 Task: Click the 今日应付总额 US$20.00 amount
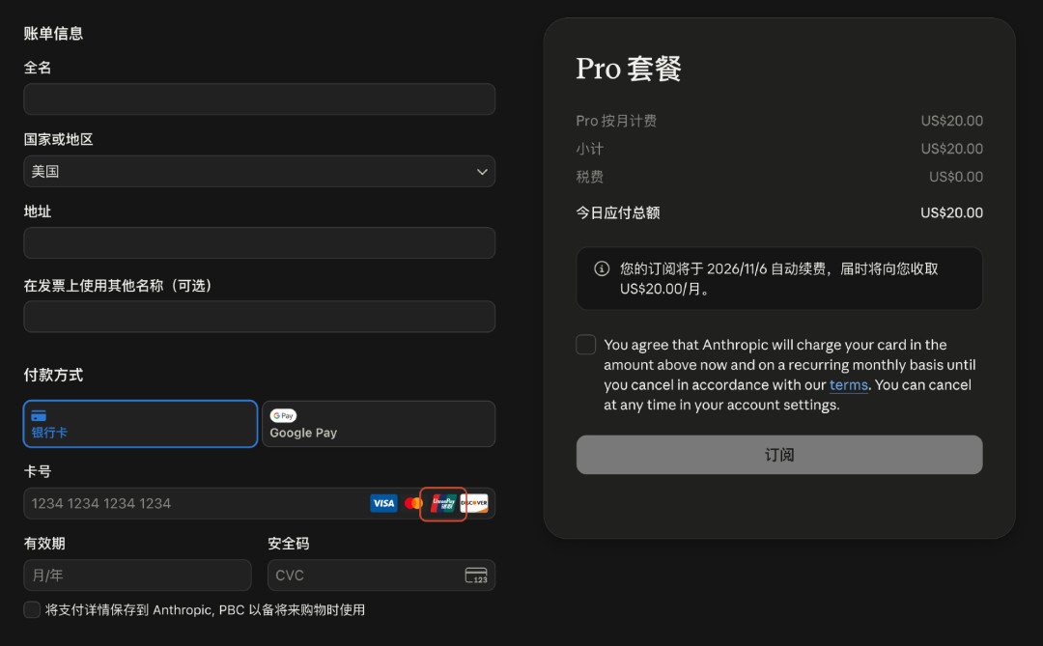click(951, 212)
